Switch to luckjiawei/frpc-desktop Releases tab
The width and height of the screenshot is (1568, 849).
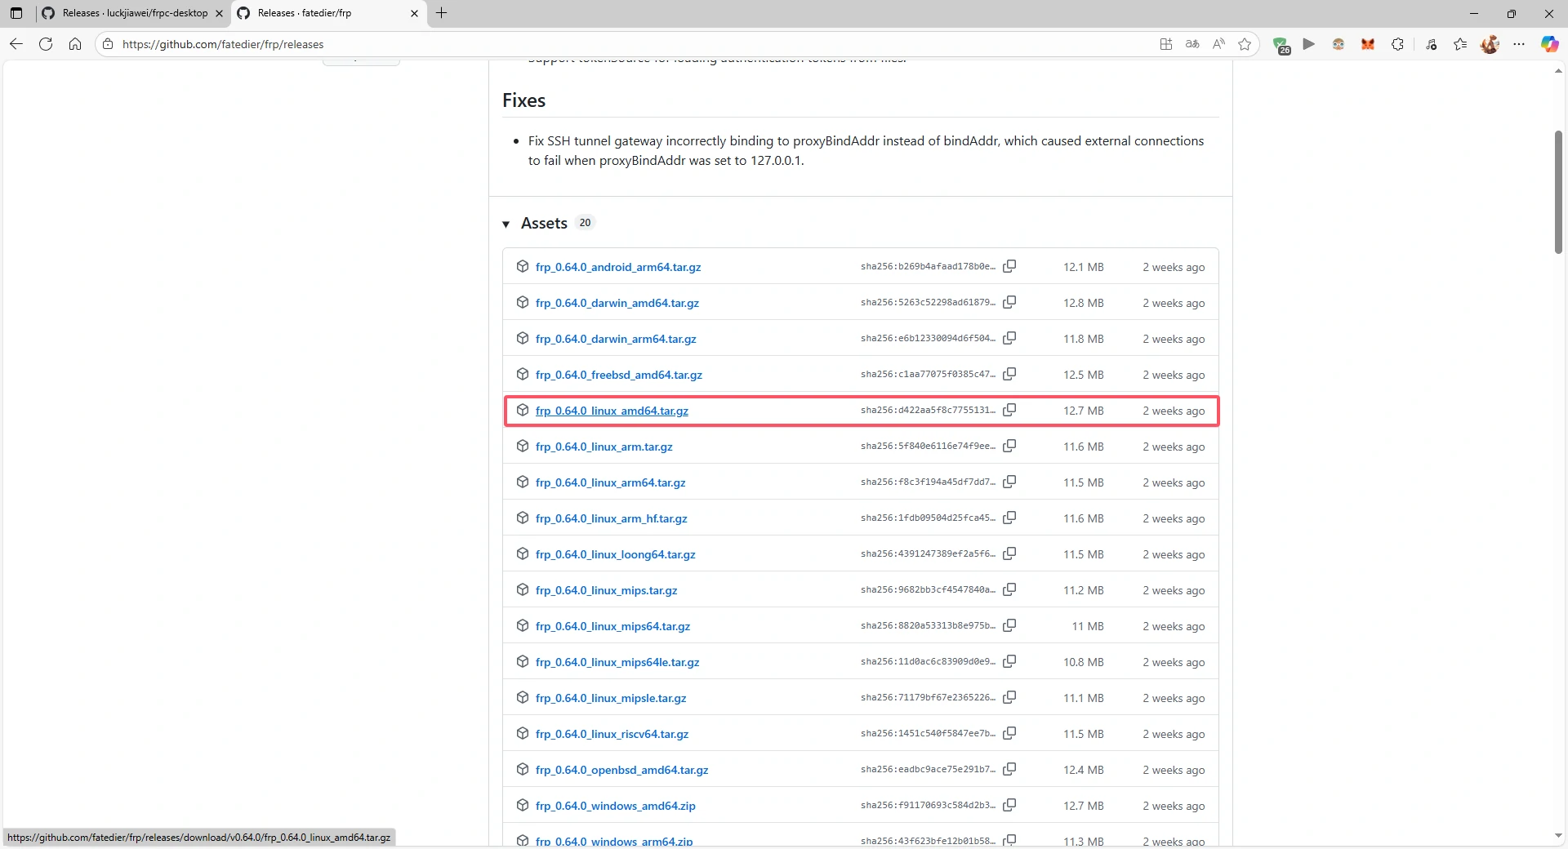pyautogui.click(x=136, y=13)
